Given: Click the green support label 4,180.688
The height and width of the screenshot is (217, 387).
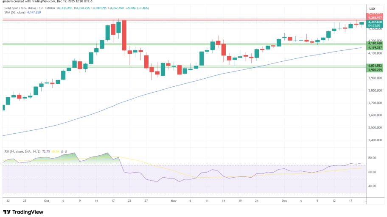Looking at the screenshot, I should coord(376,43).
